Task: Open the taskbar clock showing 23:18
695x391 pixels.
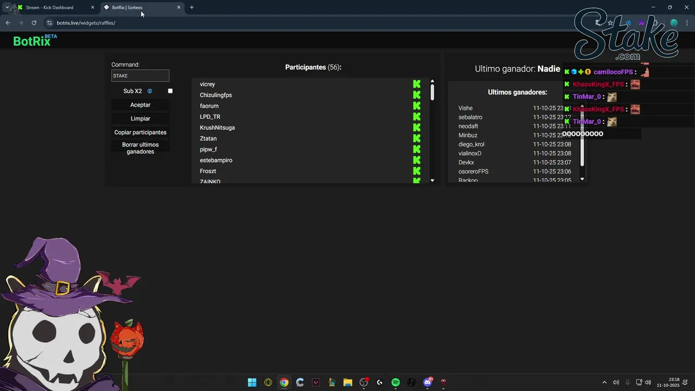Action: (x=668, y=382)
